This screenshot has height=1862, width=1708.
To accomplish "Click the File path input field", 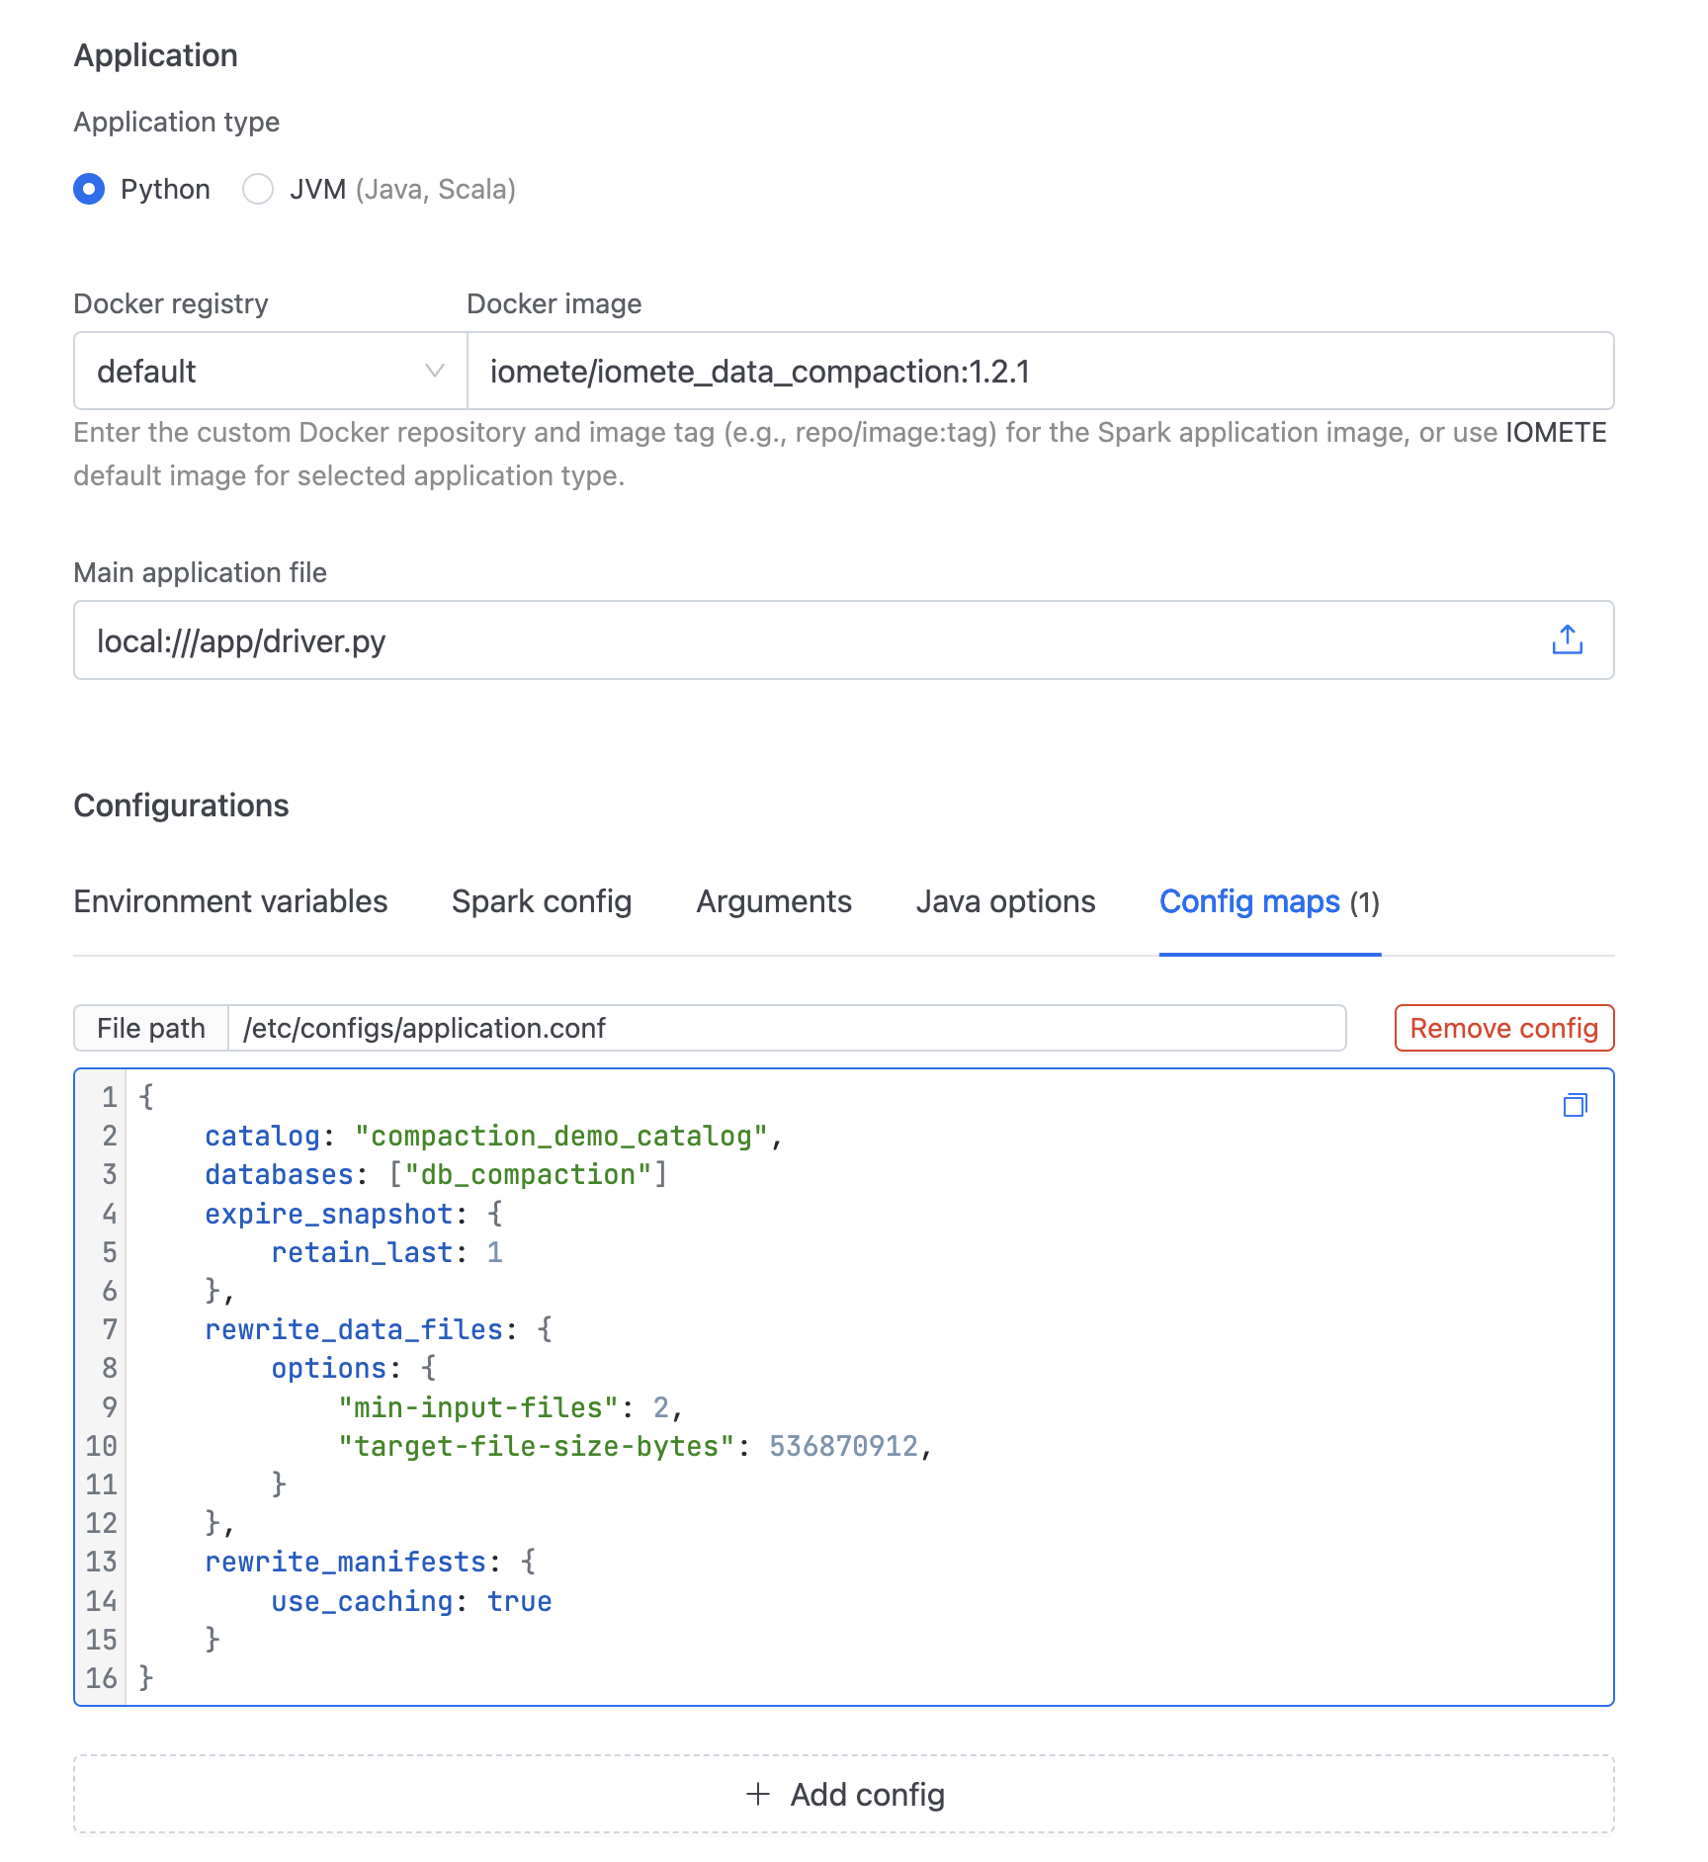I will (x=787, y=1028).
